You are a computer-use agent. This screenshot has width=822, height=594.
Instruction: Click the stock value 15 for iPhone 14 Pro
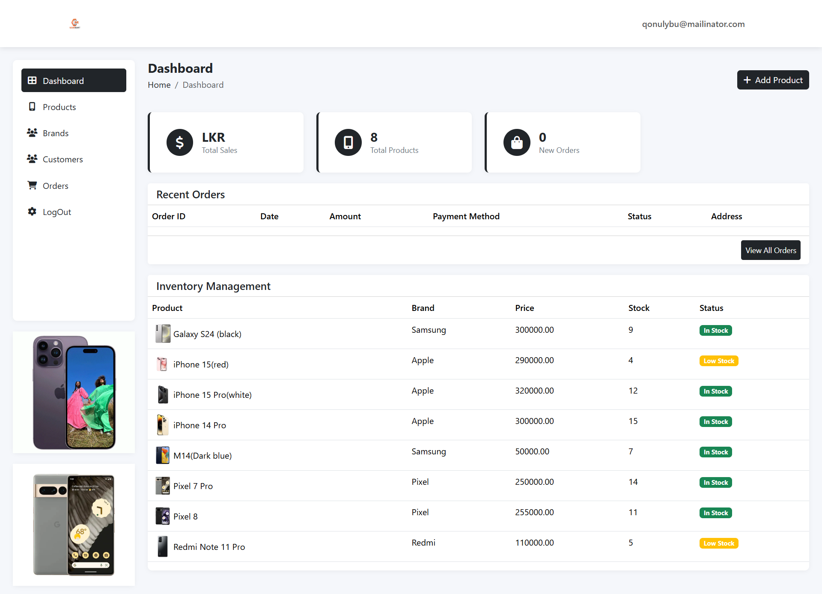[633, 421]
